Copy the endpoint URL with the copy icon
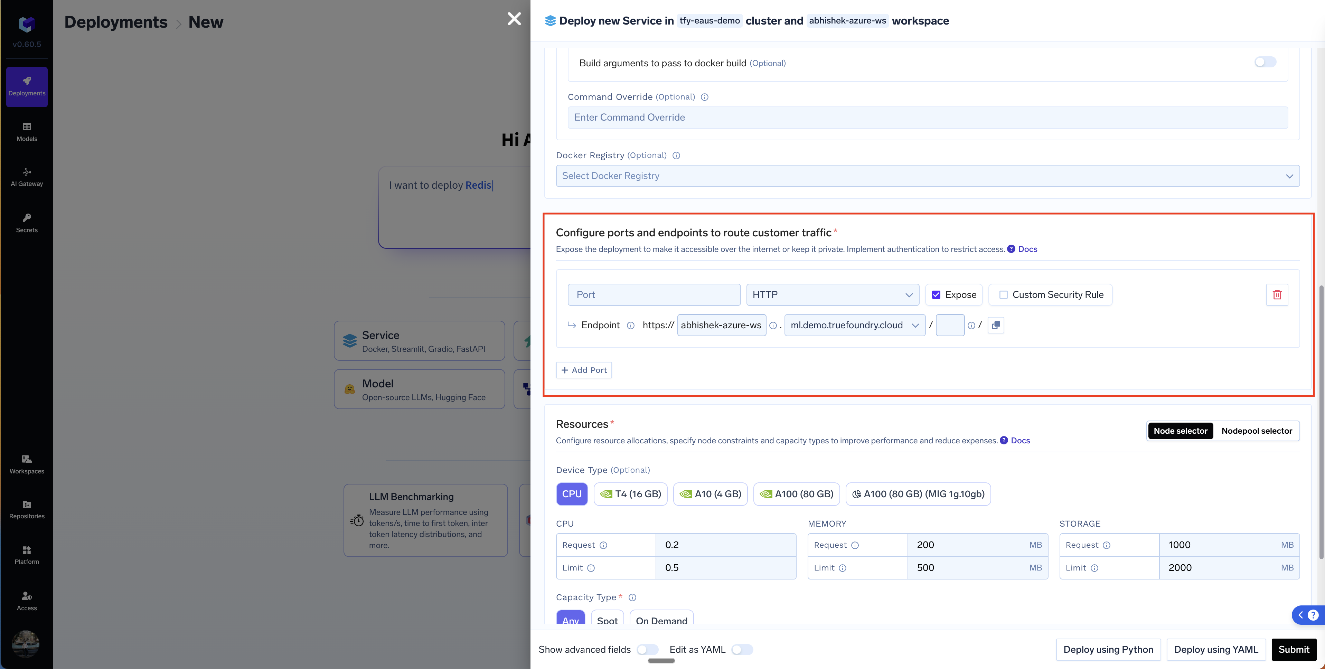Viewport: 1325px width, 669px height. (x=996, y=325)
